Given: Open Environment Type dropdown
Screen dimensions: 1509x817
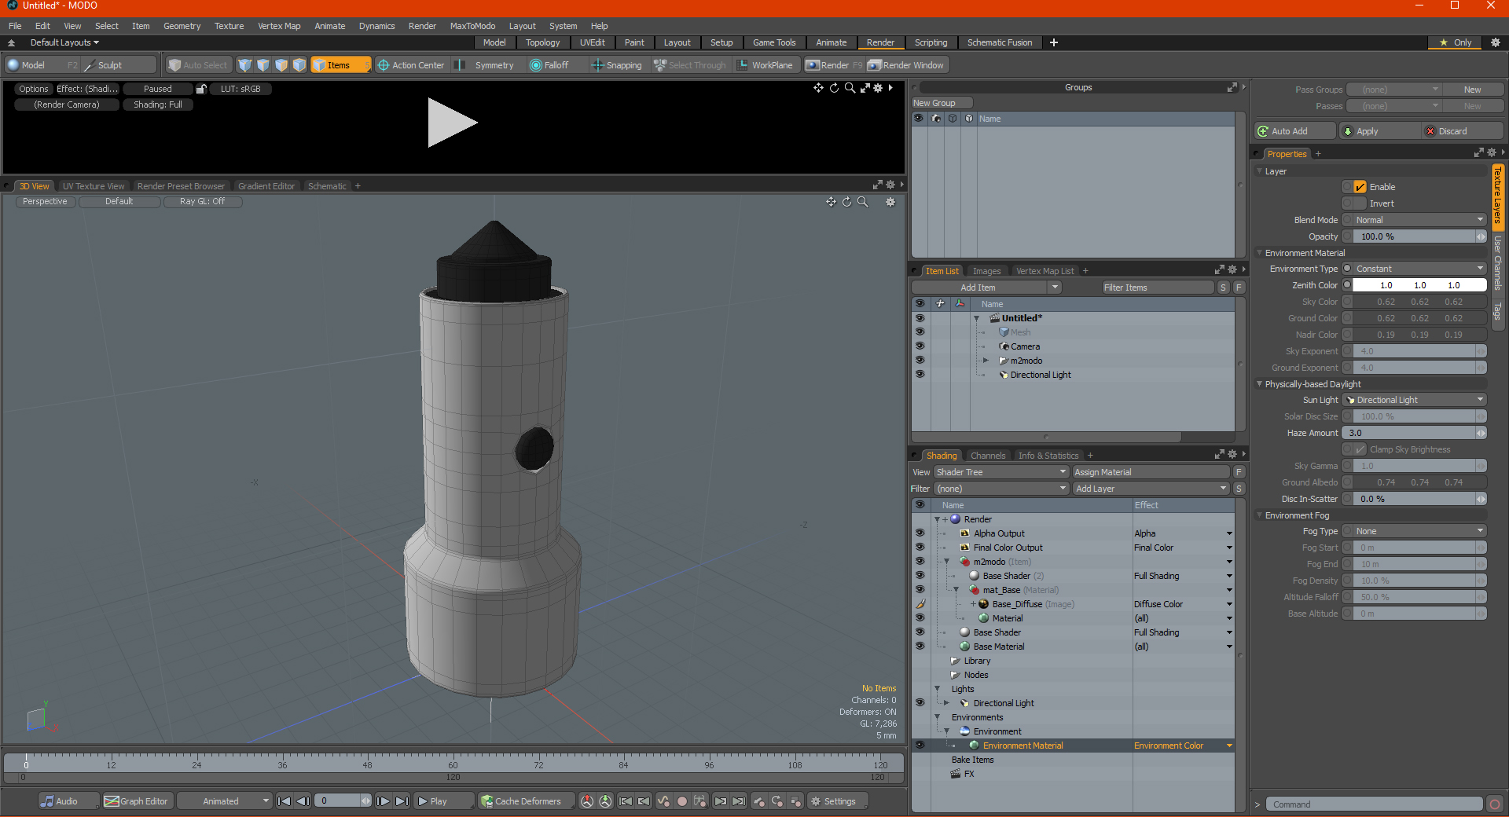Looking at the screenshot, I should (x=1419, y=269).
